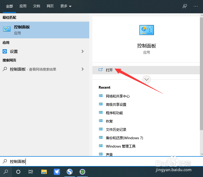Switch to the 网页 tab
Viewport: 203px width, 177px height.
50,6
